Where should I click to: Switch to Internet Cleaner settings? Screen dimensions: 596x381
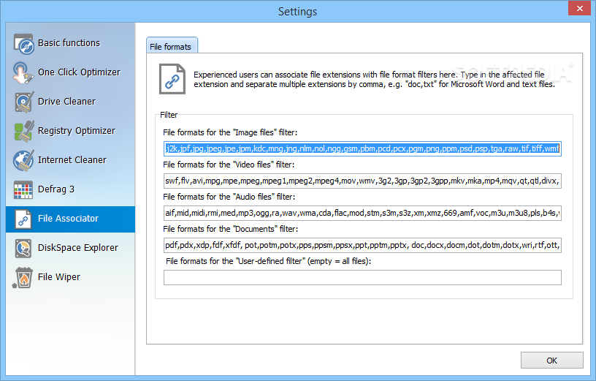coord(72,160)
